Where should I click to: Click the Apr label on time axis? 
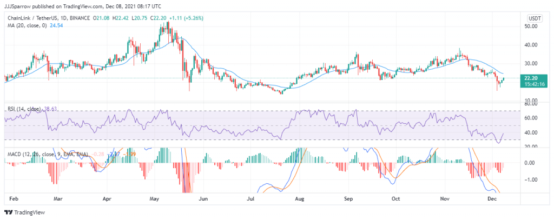(107, 199)
